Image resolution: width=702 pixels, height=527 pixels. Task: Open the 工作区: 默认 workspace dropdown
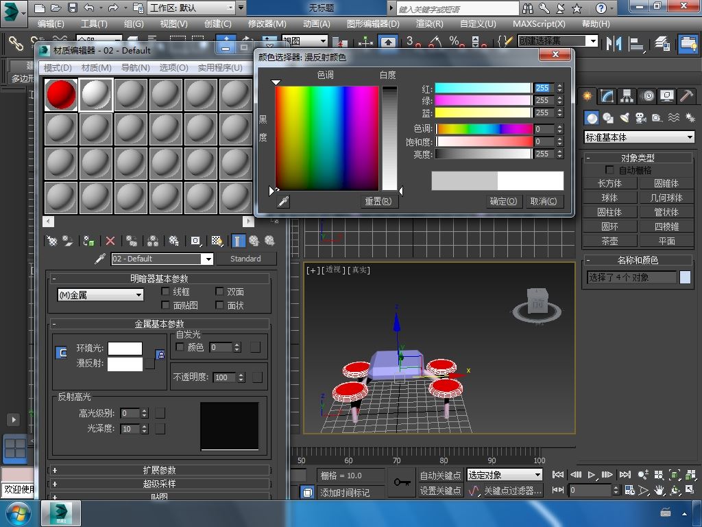[192, 8]
